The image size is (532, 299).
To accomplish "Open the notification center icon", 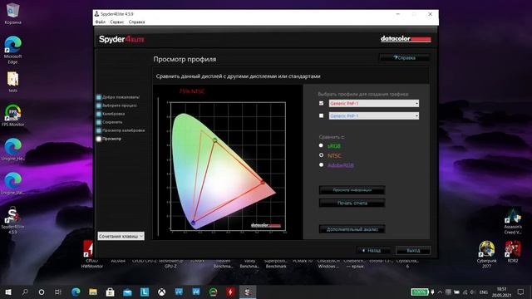I will pyautogui.click(x=520, y=292).
